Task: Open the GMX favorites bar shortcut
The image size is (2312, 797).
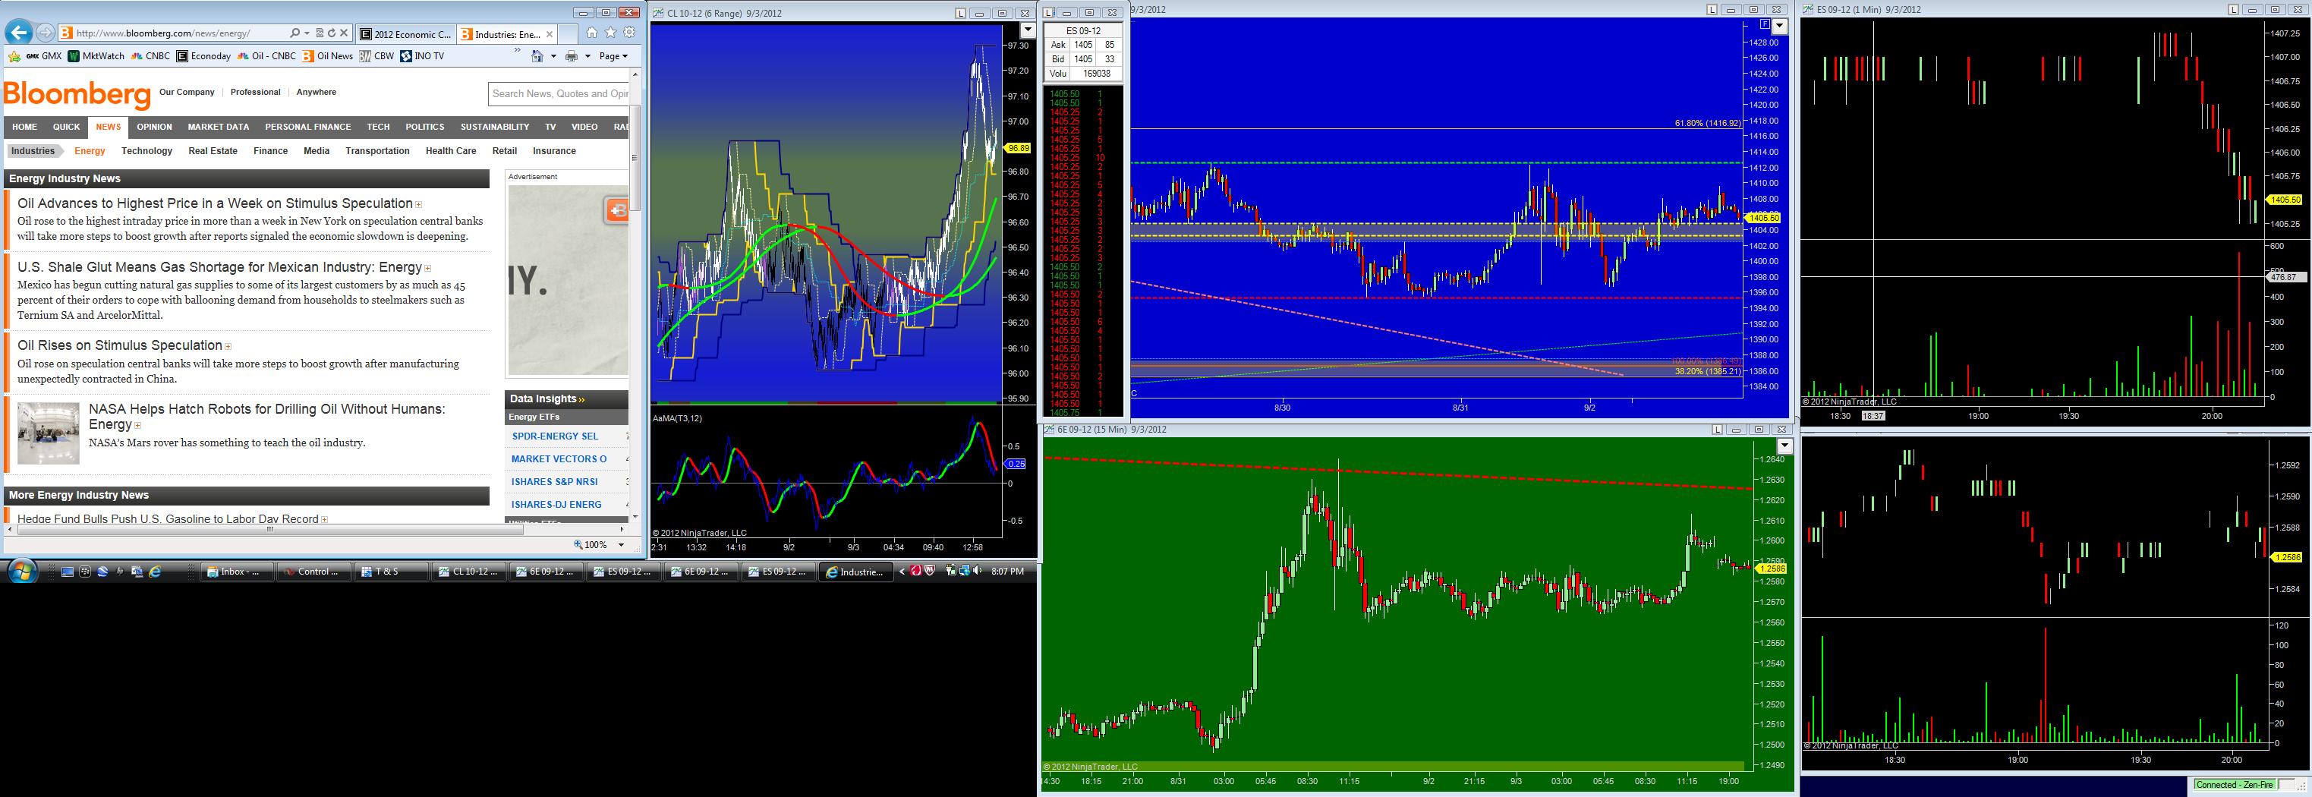Action: (x=44, y=55)
